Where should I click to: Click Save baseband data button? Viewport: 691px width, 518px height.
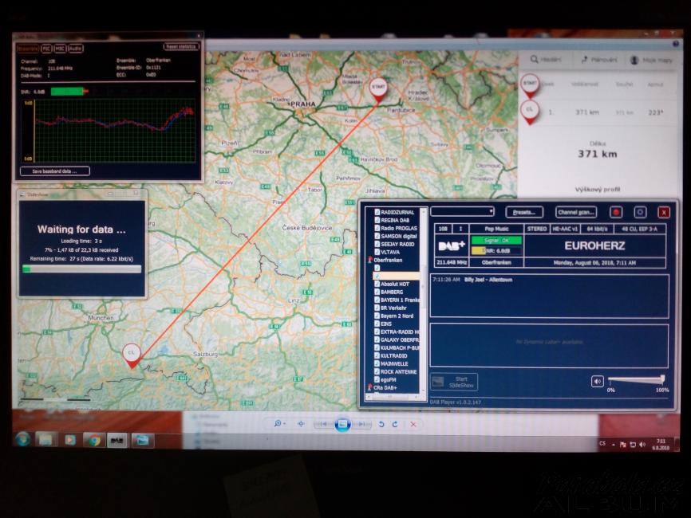(x=54, y=171)
